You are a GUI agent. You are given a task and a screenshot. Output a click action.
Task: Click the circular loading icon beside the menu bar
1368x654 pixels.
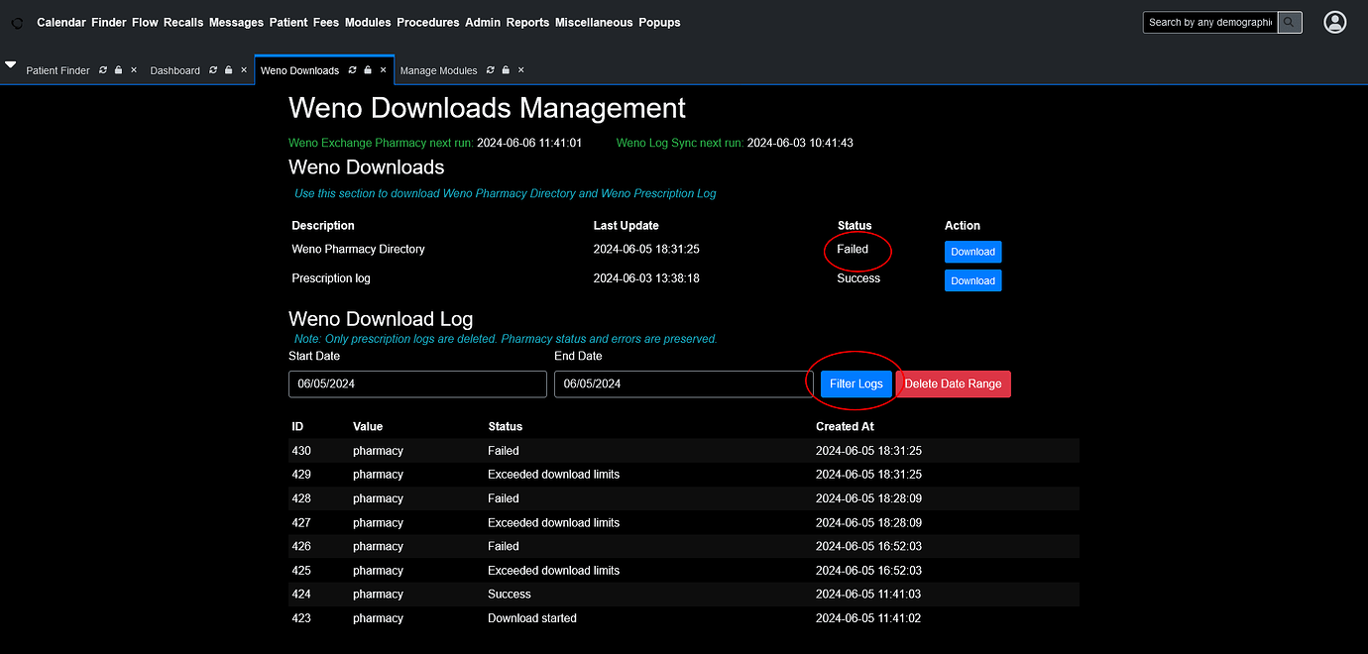pyautogui.click(x=16, y=23)
